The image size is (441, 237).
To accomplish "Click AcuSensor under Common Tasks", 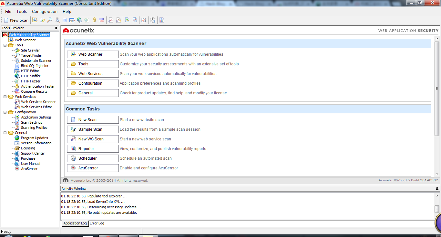I will click(93, 168).
